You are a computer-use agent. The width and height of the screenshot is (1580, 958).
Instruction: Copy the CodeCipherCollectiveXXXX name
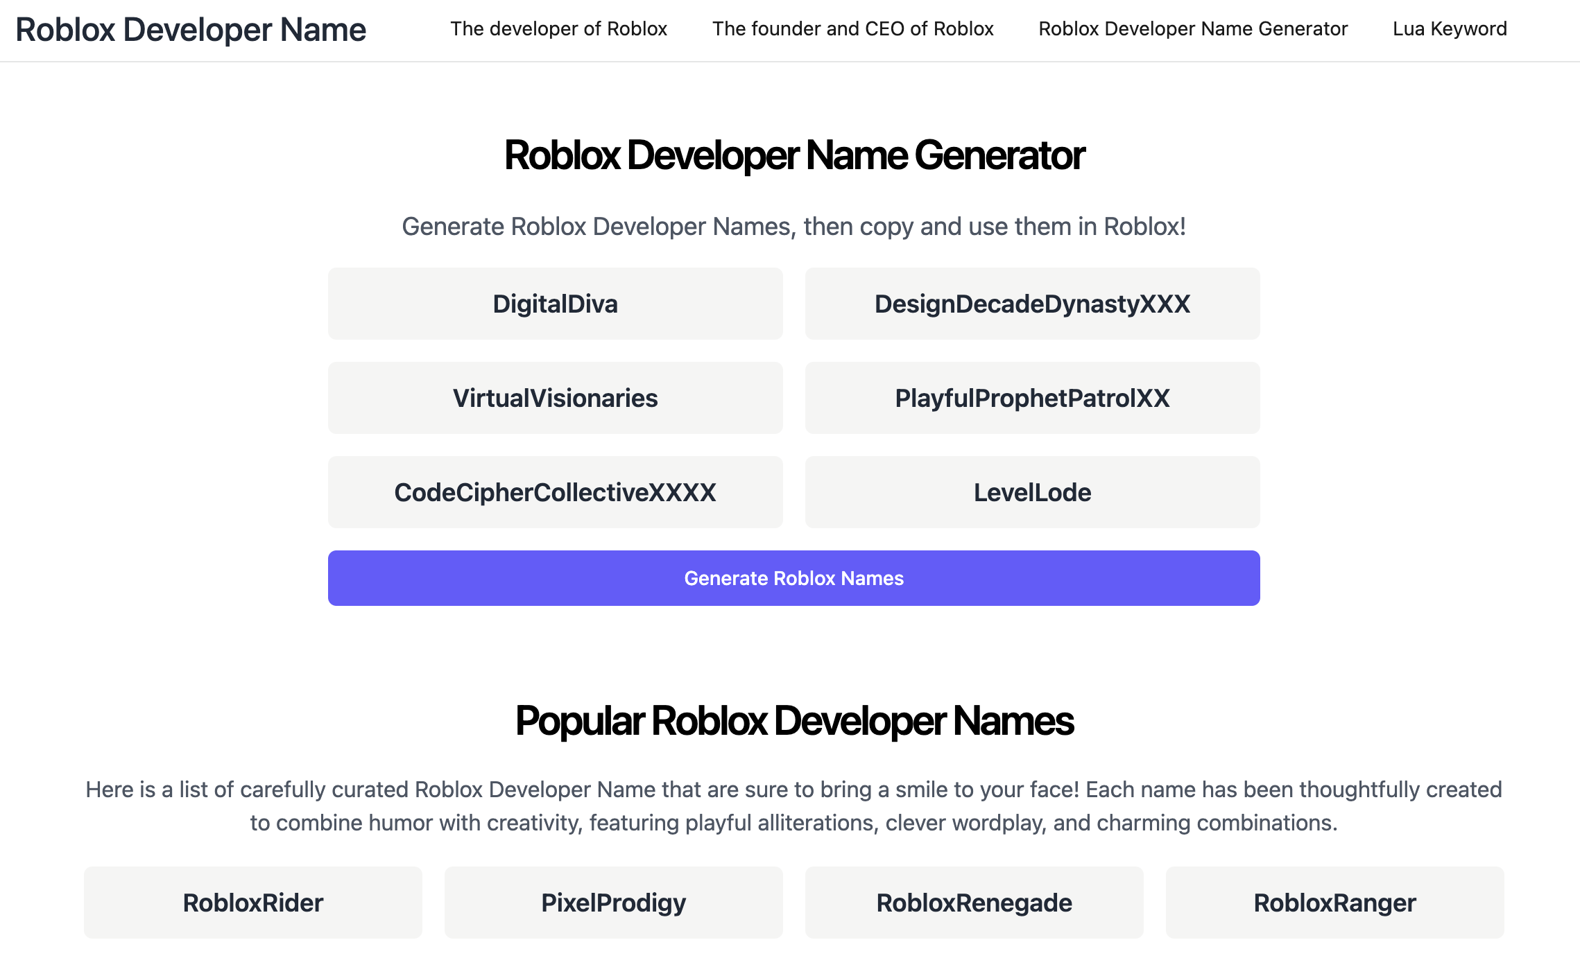[x=555, y=492]
